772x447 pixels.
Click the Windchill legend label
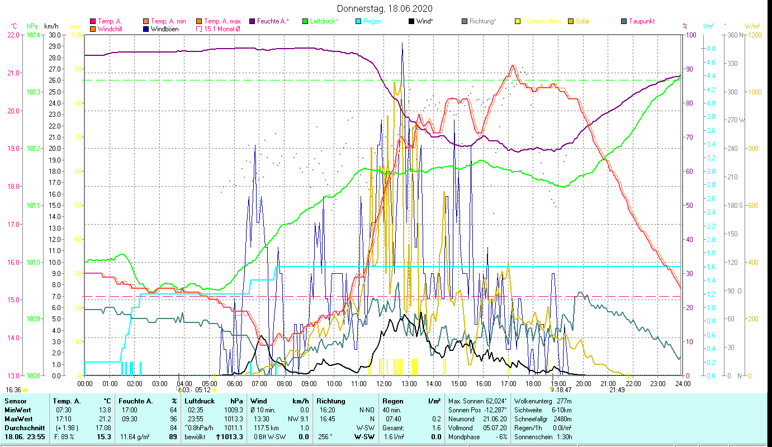111,29
